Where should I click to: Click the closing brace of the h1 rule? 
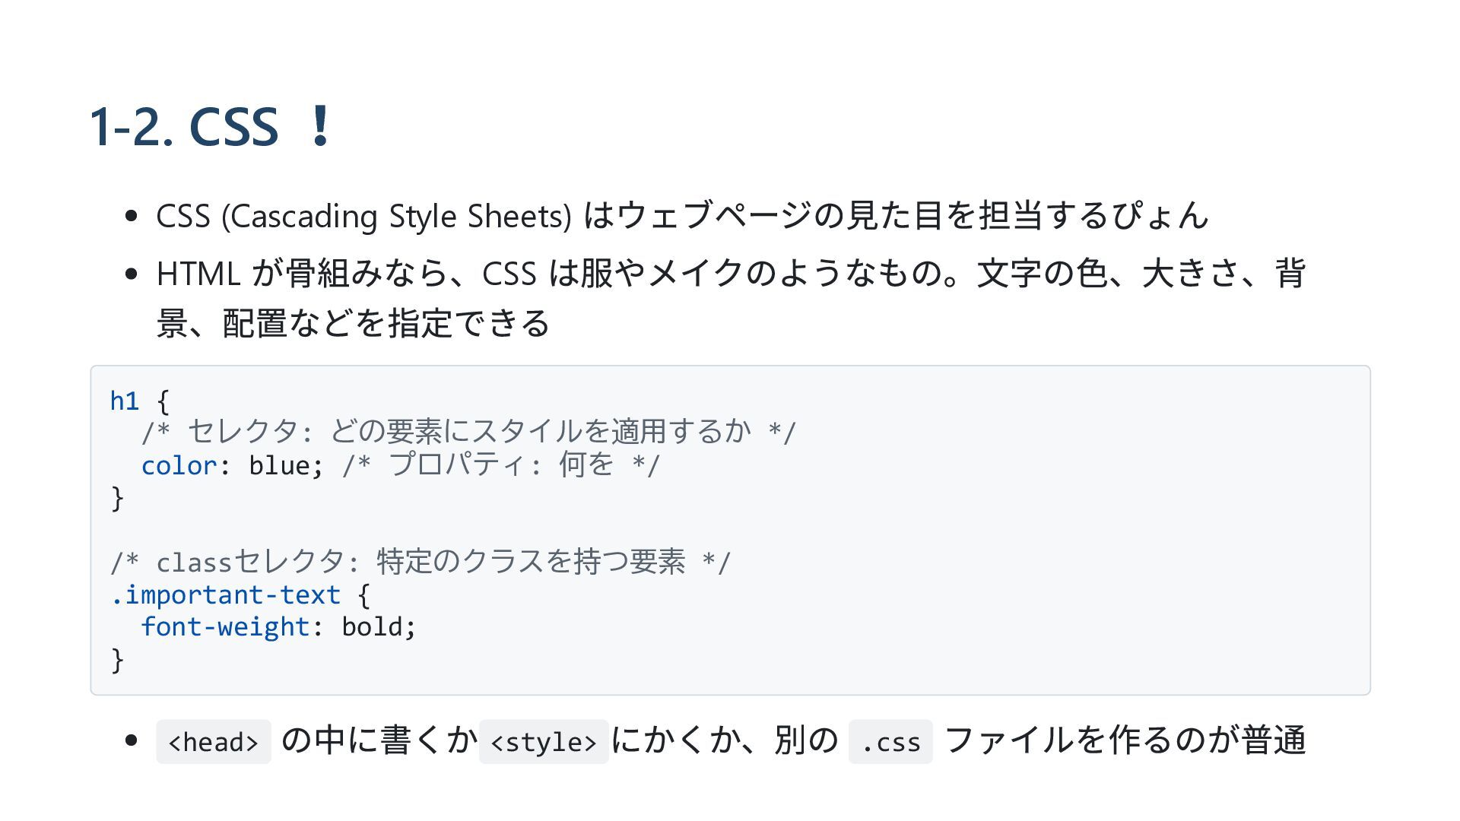(117, 498)
